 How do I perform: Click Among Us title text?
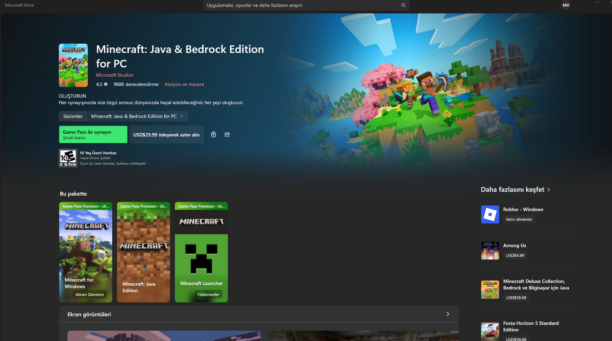[515, 245]
